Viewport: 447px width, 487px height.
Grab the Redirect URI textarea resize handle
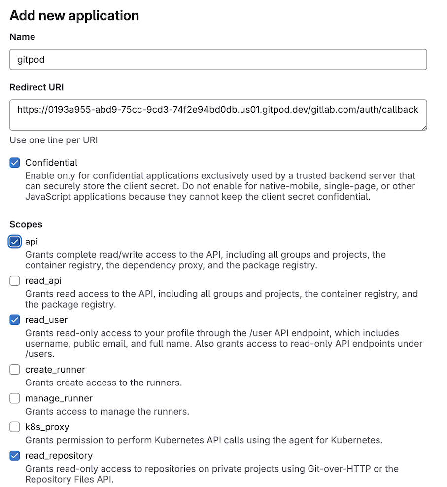tap(424, 128)
